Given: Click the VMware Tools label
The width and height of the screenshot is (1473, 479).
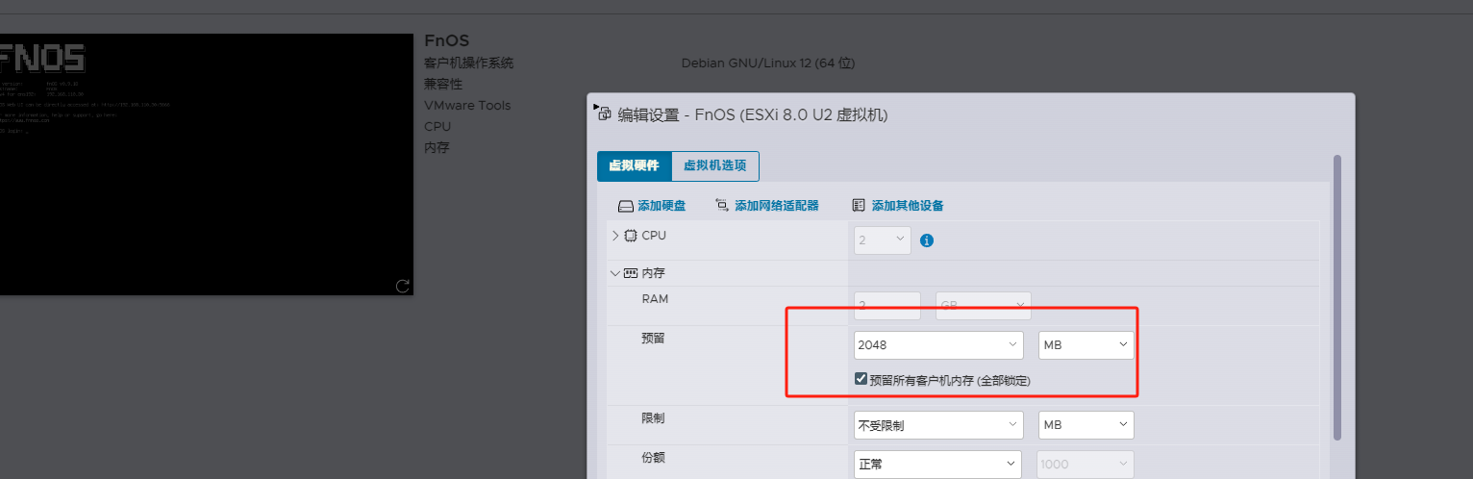Looking at the screenshot, I should pos(467,105).
